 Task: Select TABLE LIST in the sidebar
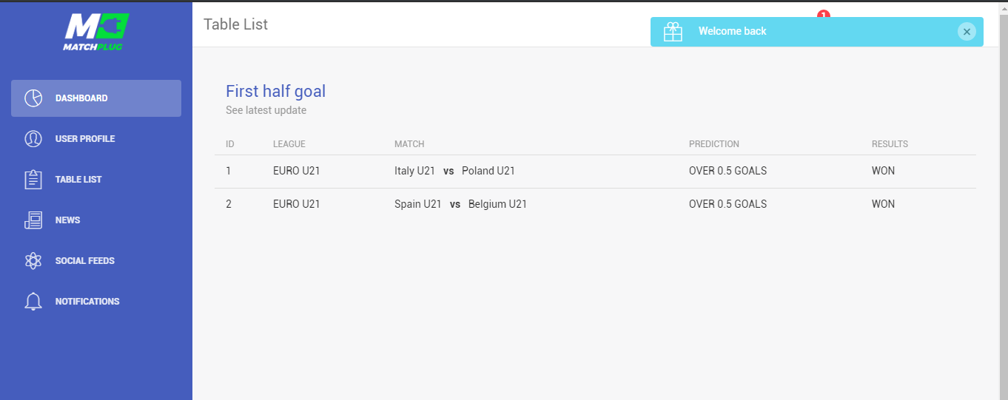[x=96, y=180]
